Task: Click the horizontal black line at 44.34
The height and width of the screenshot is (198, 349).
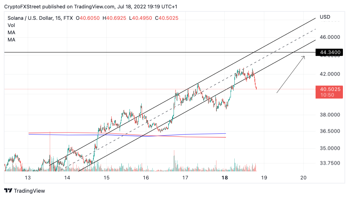Action: point(160,52)
